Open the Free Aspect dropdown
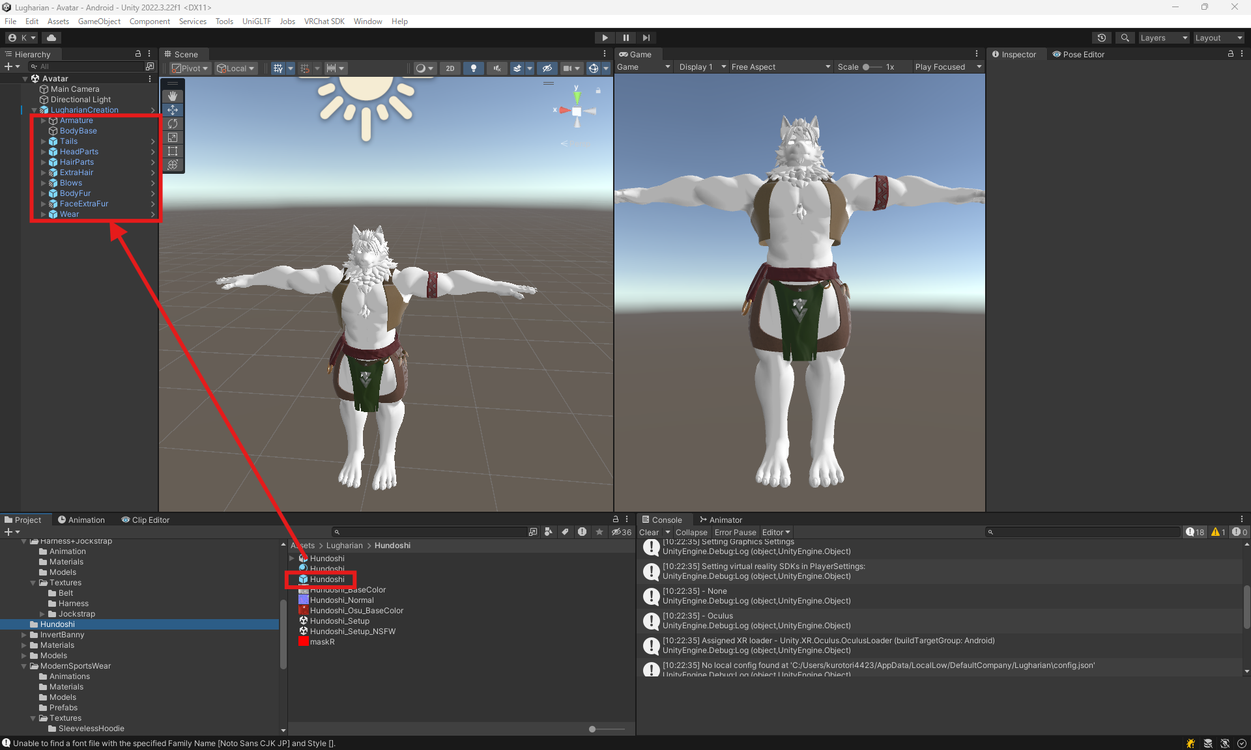This screenshot has height=750, width=1251. pyautogui.click(x=781, y=67)
